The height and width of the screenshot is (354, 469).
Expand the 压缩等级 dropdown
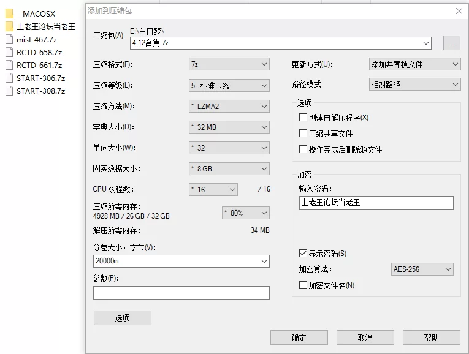pyautogui.click(x=229, y=86)
